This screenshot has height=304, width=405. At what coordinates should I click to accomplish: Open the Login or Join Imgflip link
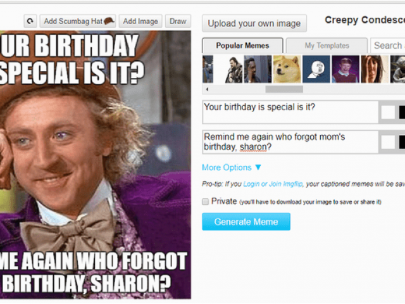273,184
